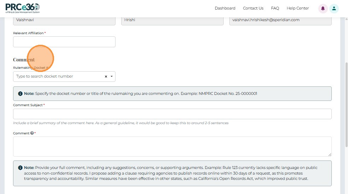
Task: Click the PRCe360 logo
Action: pos(23,8)
